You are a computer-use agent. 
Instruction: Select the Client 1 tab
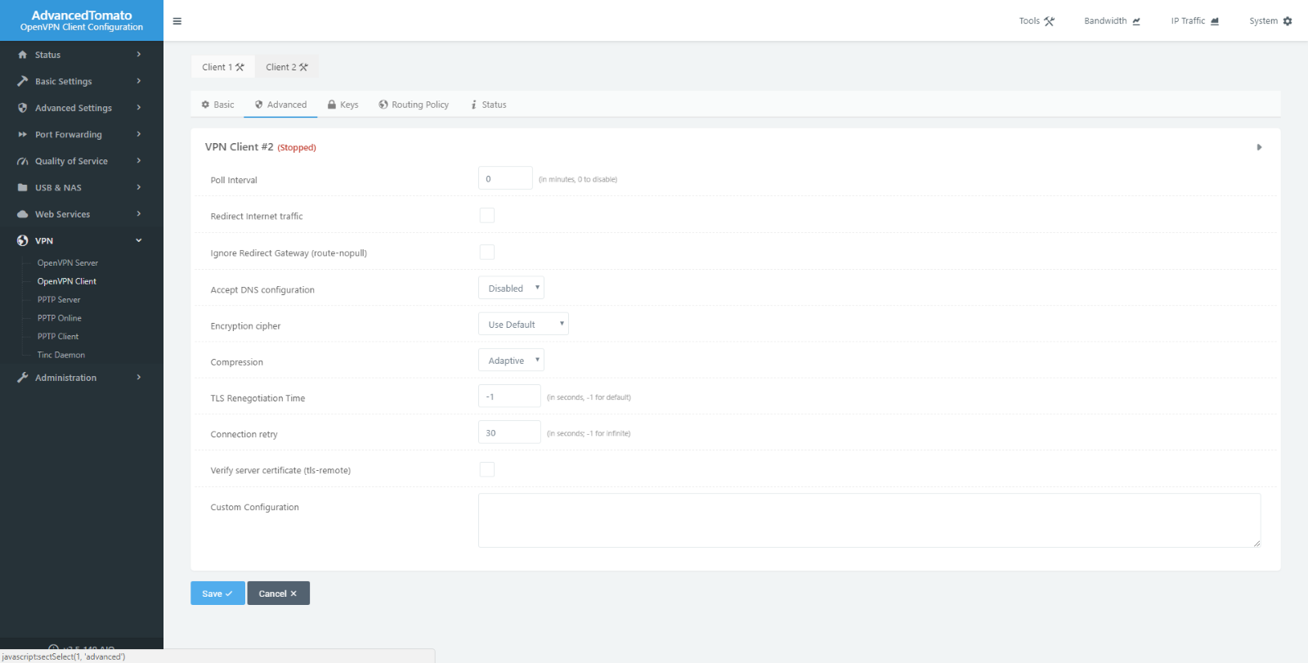223,67
